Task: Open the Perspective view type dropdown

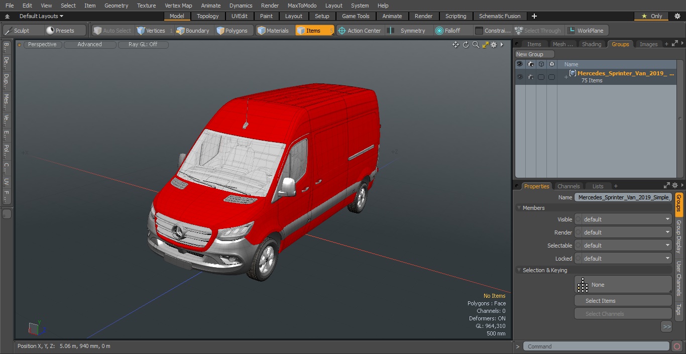Action: click(43, 45)
